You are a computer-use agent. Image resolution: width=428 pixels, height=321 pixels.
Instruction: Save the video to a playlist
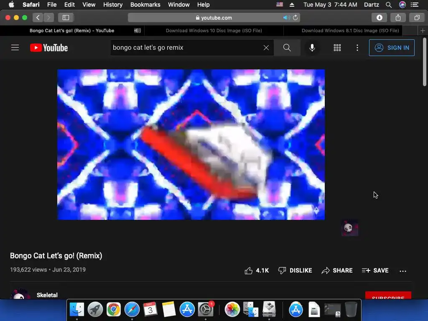375,270
